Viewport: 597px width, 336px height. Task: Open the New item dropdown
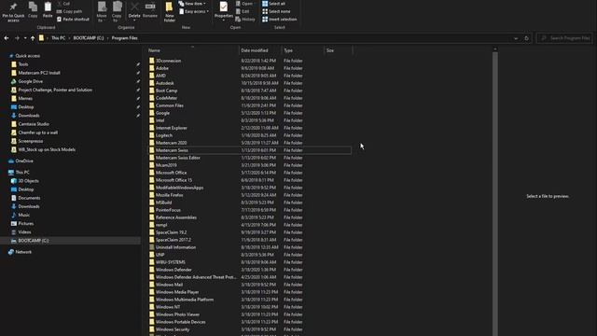pyautogui.click(x=193, y=4)
